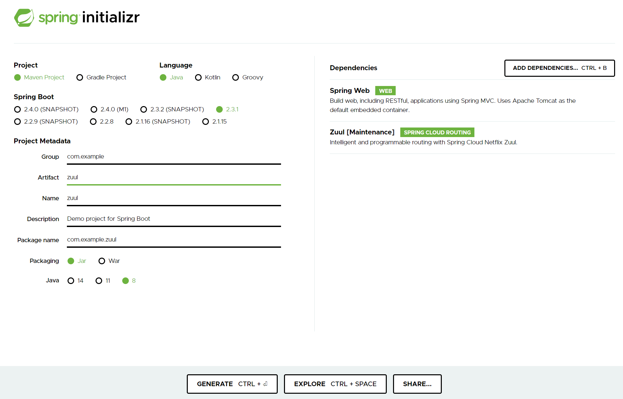
Task: Click the Spring Boot heading
Action: (34, 97)
